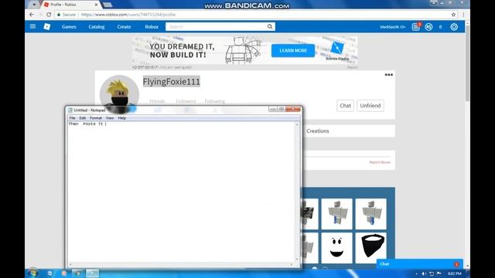Open the notifications feed icon

click(x=416, y=27)
